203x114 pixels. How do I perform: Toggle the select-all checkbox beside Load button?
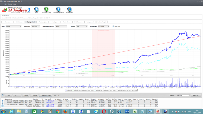(3, 95)
